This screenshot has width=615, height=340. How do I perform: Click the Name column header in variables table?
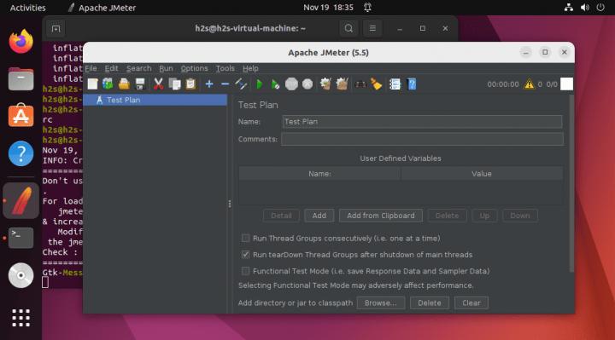click(319, 174)
